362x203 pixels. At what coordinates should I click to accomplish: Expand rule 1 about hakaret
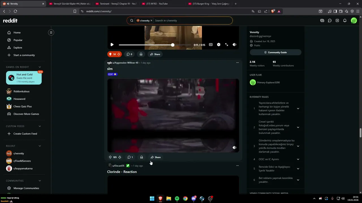tap(298, 109)
